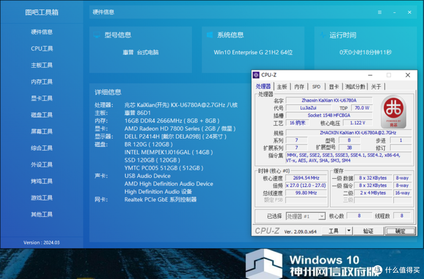Select 外设工具 in the sidebar
Image resolution: width=424 pixels, height=279 pixels.
coord(42,165)
